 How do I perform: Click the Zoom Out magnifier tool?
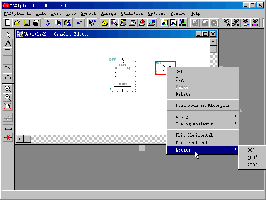[x=7, y=98]
